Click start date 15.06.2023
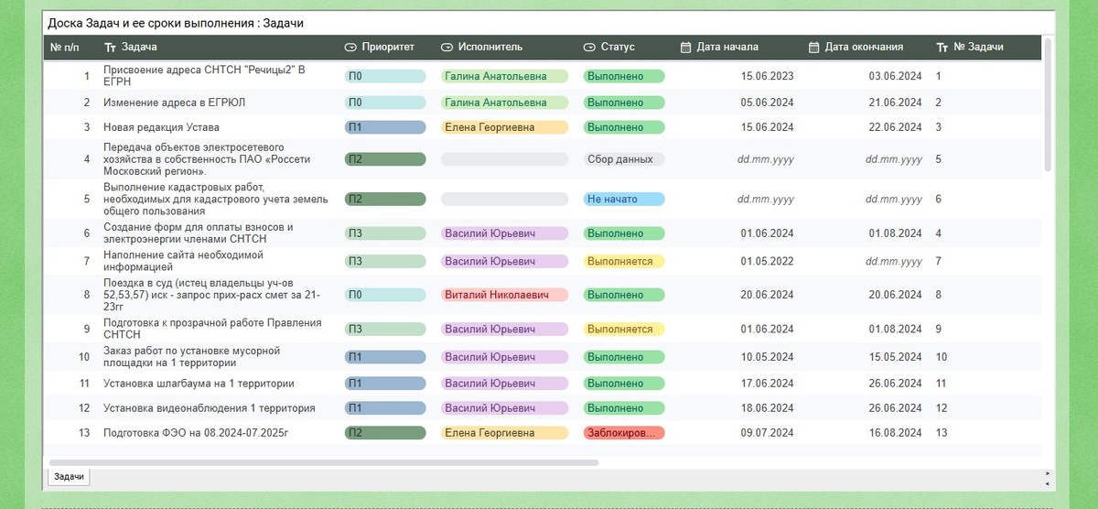Screen dimensions: 1098x509 click(x=767, y=77)
